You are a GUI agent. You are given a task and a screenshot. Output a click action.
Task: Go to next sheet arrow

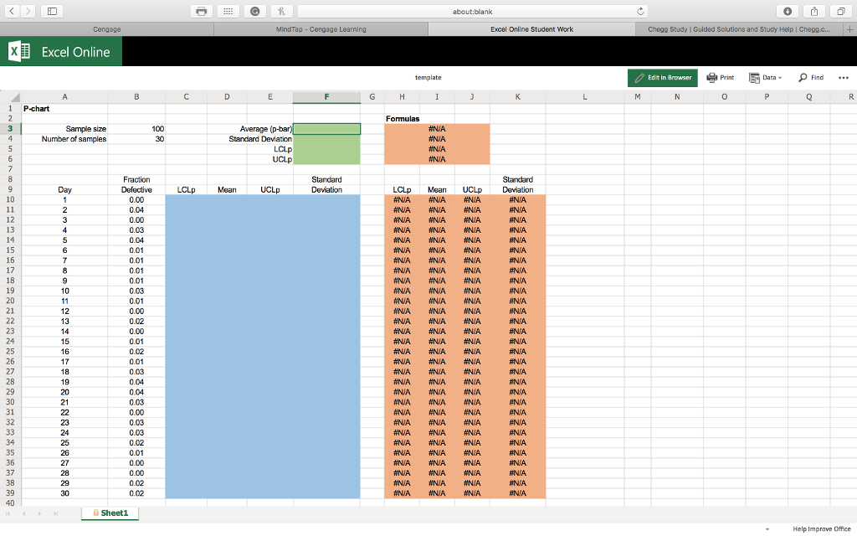point(40,513)
